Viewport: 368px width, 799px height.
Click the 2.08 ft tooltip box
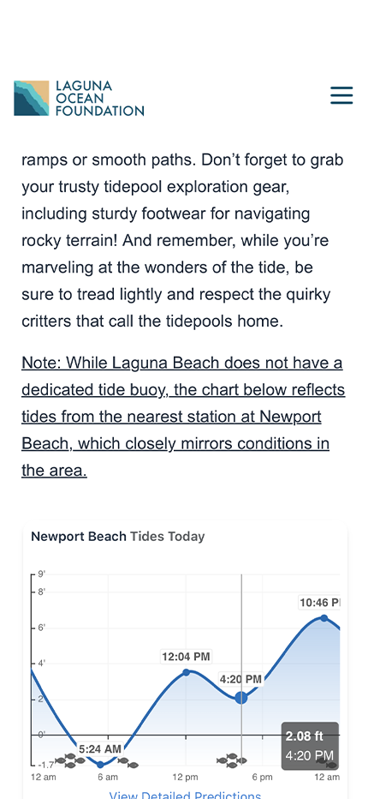(310, 746)
